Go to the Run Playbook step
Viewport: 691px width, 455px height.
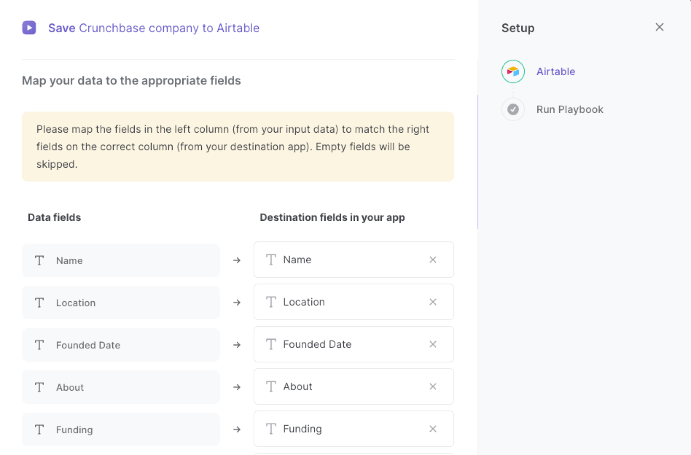pyautogui.click(x=570, y=109)
